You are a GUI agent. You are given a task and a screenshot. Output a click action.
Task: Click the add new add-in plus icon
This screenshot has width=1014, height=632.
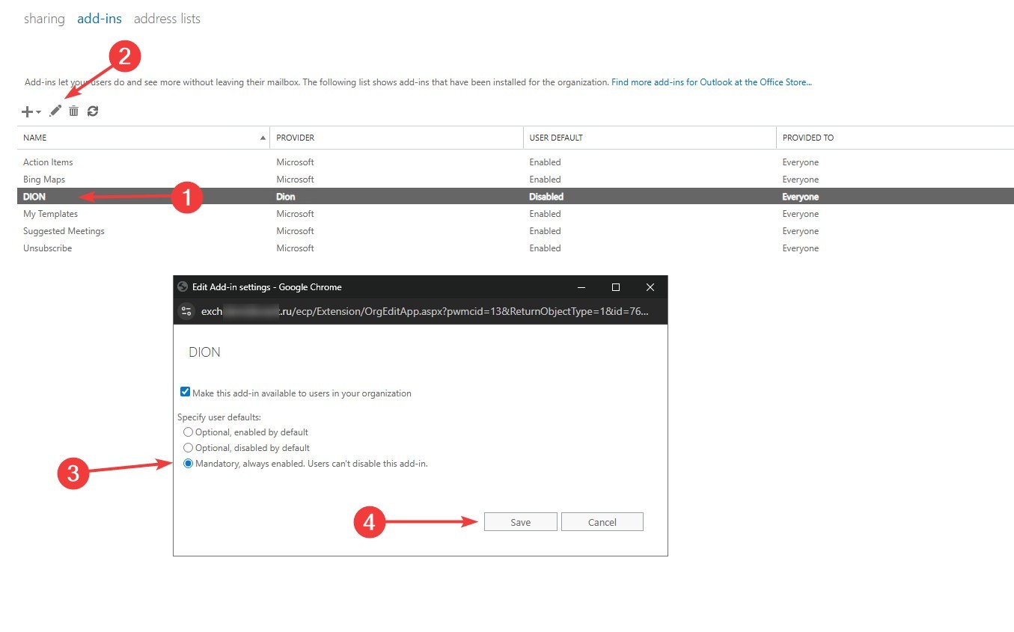point(27,111)
